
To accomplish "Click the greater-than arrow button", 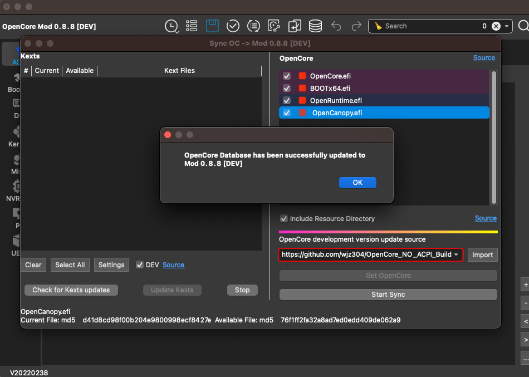I will (x=525, y=340).
